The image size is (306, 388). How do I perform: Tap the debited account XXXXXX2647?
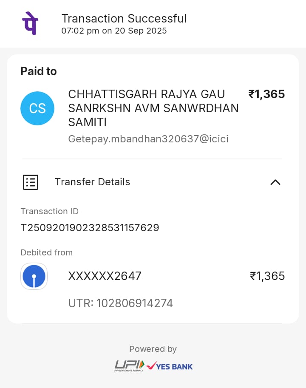click(x=105, y=276)
